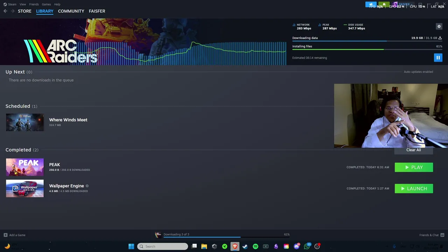Open WhatsApp from the taskbar
448x252 pixels.
[307, 246]
